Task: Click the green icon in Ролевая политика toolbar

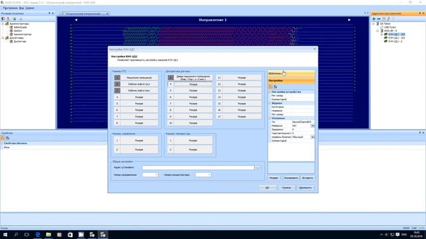Action: (15, 19)
